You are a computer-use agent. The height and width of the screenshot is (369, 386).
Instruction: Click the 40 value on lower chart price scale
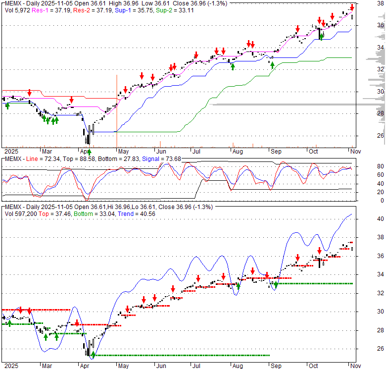380,218
